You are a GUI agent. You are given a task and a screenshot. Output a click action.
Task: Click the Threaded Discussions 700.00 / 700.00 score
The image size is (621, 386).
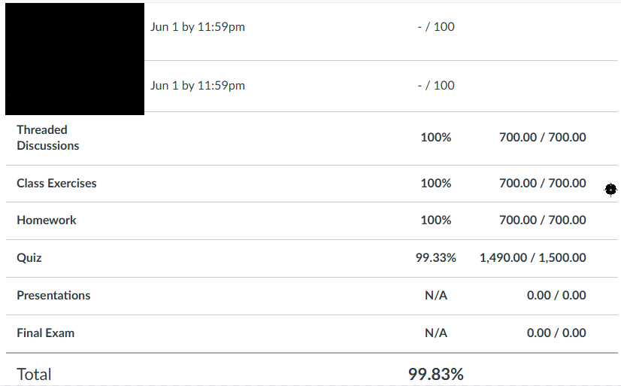coord(543,137)
